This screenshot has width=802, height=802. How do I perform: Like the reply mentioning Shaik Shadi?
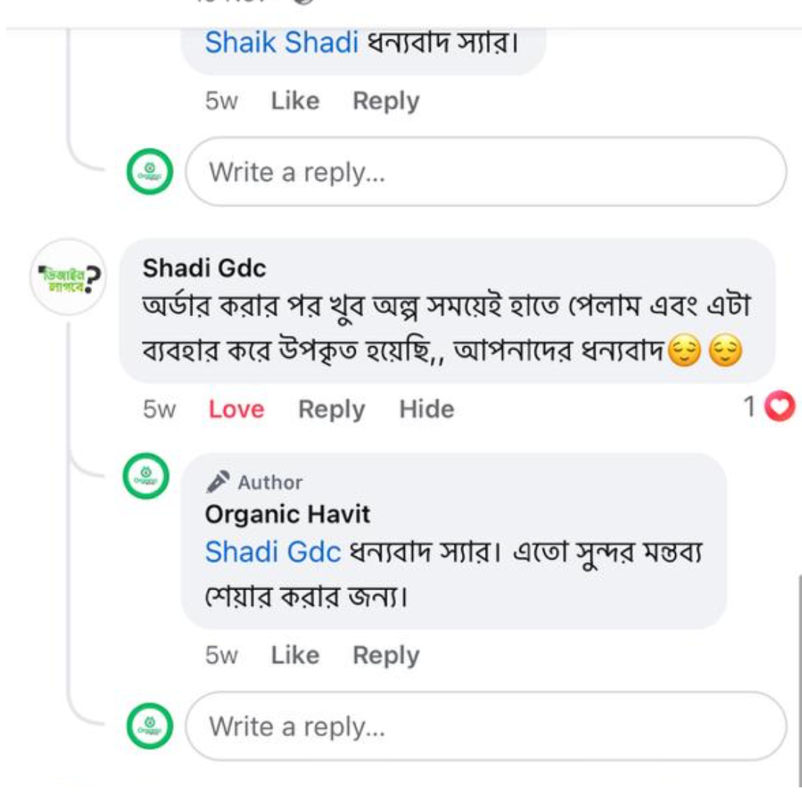[295, 101]
